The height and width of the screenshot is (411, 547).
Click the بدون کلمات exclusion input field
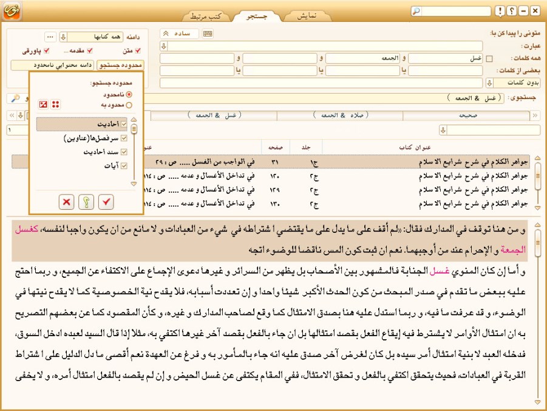pyautogui.click(x=321, y=83)
